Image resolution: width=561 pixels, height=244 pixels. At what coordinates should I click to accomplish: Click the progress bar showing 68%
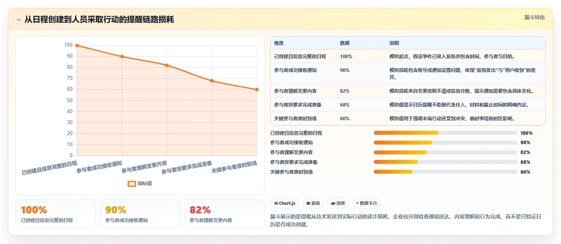pyautogui.click(x=445, y=162)
